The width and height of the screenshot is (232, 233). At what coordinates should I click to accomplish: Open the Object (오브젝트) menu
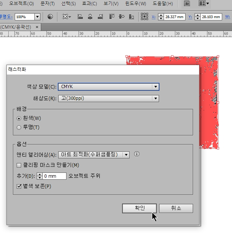tap(22, 3)
